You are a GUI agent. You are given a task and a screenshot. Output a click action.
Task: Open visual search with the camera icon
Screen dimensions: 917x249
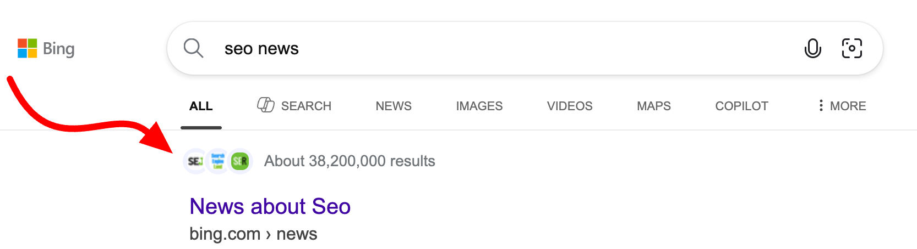[852, 48]
